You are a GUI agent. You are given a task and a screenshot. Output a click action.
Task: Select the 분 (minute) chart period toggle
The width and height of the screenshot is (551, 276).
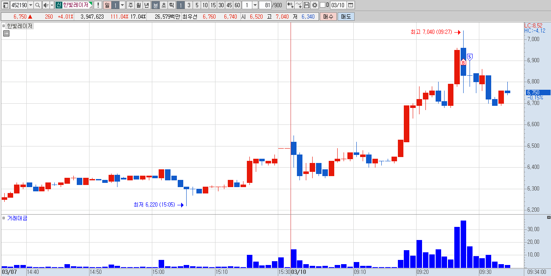coord(156,5)
